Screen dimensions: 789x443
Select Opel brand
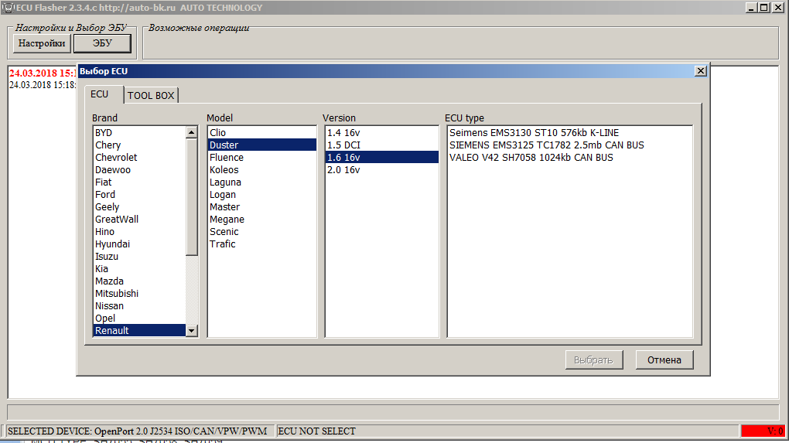pyautogui.click(x=139, y=319)
